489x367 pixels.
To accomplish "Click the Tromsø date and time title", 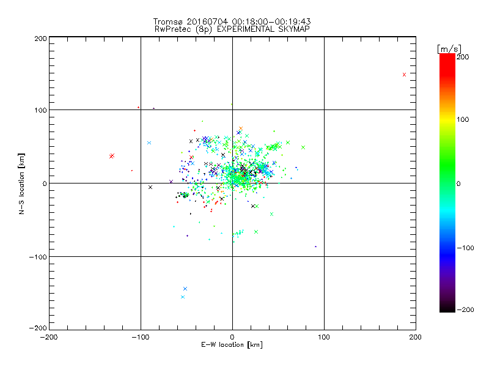I will tap(232, 21).
